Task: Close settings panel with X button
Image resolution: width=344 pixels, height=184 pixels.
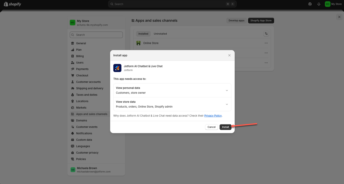Action: (x=339, y=17)
